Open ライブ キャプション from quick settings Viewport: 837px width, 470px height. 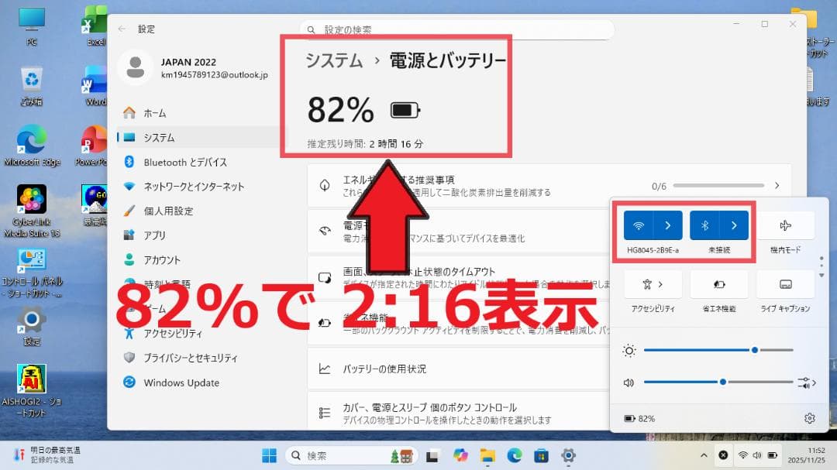pos(785,284)
